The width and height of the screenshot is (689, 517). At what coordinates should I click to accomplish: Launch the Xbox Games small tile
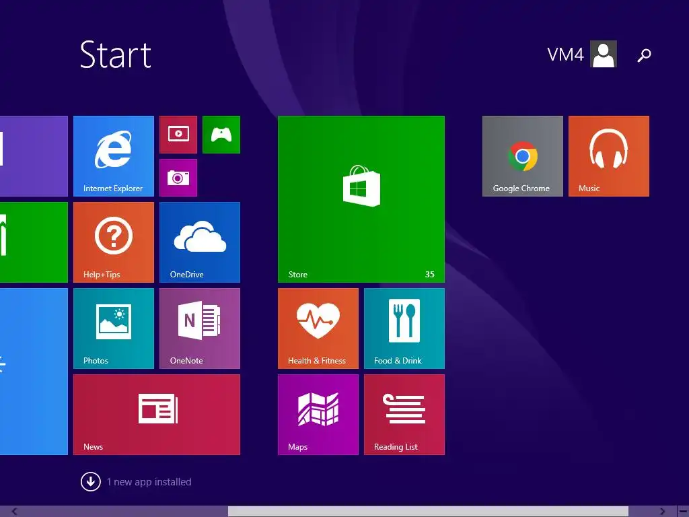[x=221, y=135]
